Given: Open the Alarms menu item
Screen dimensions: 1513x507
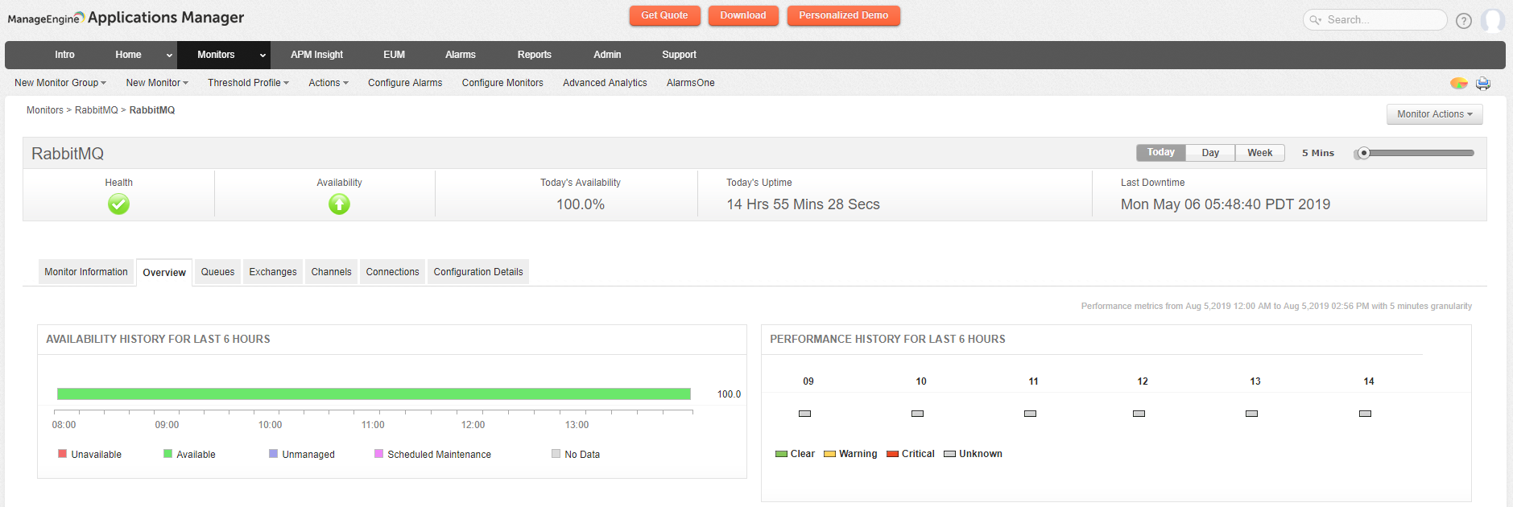Looking at the screenshot, I should click(461, 55).
